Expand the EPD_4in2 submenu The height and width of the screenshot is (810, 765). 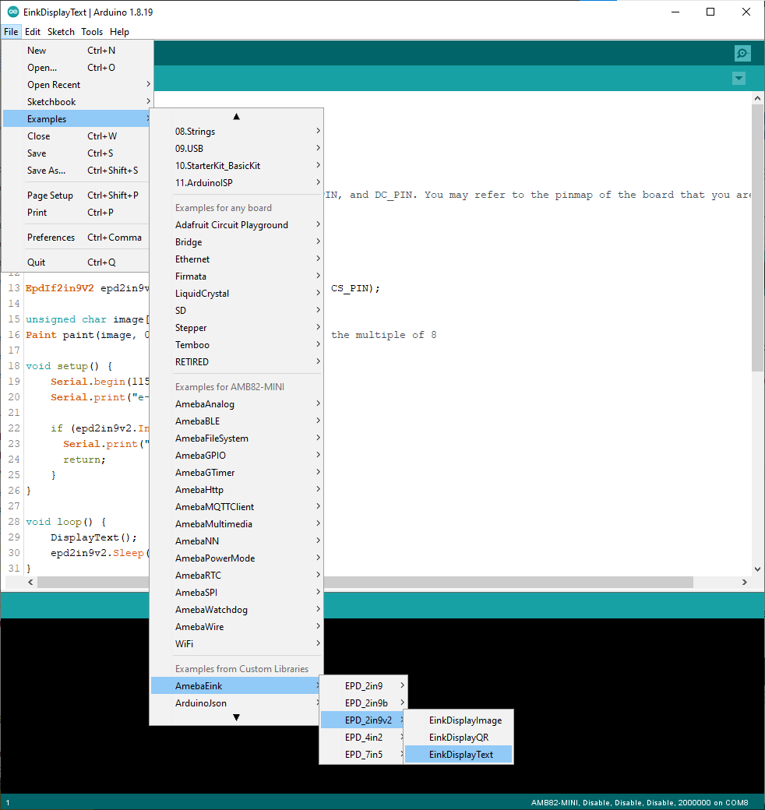363,738
